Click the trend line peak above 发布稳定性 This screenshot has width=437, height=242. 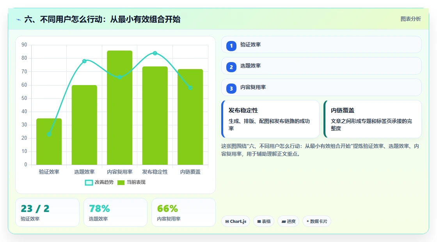pyautogui.click(x=155, y=53)
